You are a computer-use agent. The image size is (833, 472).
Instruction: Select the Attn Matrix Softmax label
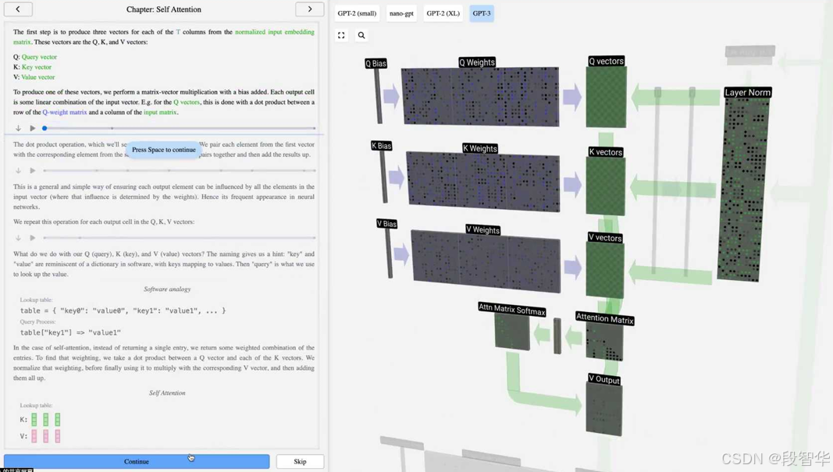pyautogui.click(x=512, y=309)
